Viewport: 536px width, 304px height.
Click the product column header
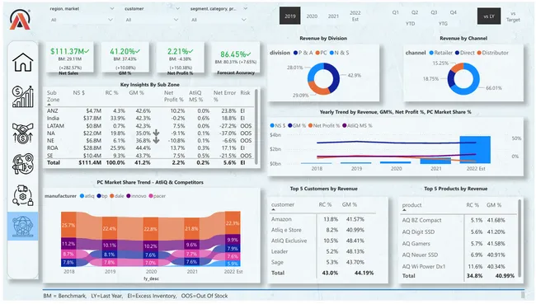click(x=411, y=205)
